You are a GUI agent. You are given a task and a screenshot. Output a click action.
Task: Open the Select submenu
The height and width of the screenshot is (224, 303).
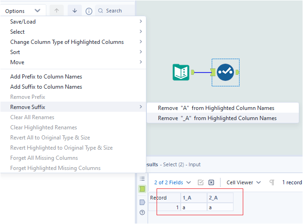pyautogui.click(x=73, y=32)
